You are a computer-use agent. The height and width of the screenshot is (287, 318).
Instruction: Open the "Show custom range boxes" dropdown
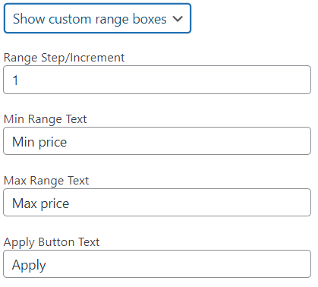click(x=97, y=18)
